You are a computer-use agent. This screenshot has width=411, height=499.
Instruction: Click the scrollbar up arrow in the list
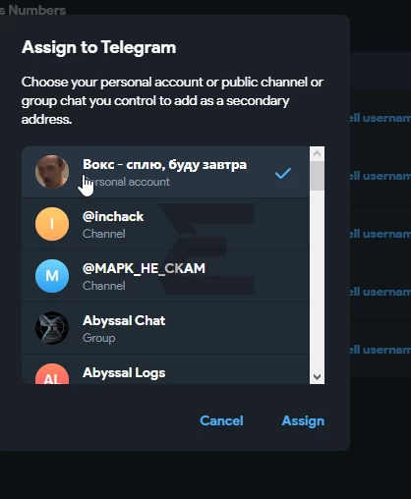pyautogui.click(x=317, y=153)
